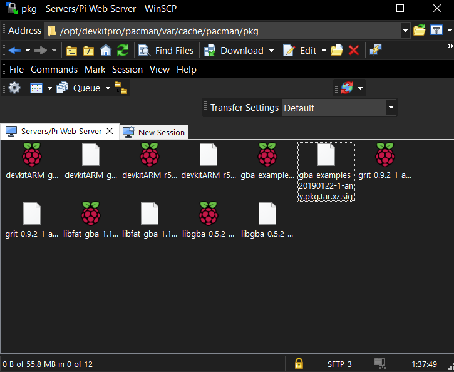
Task: Open the Back history dropdown arrow
Action: point(28,51)
